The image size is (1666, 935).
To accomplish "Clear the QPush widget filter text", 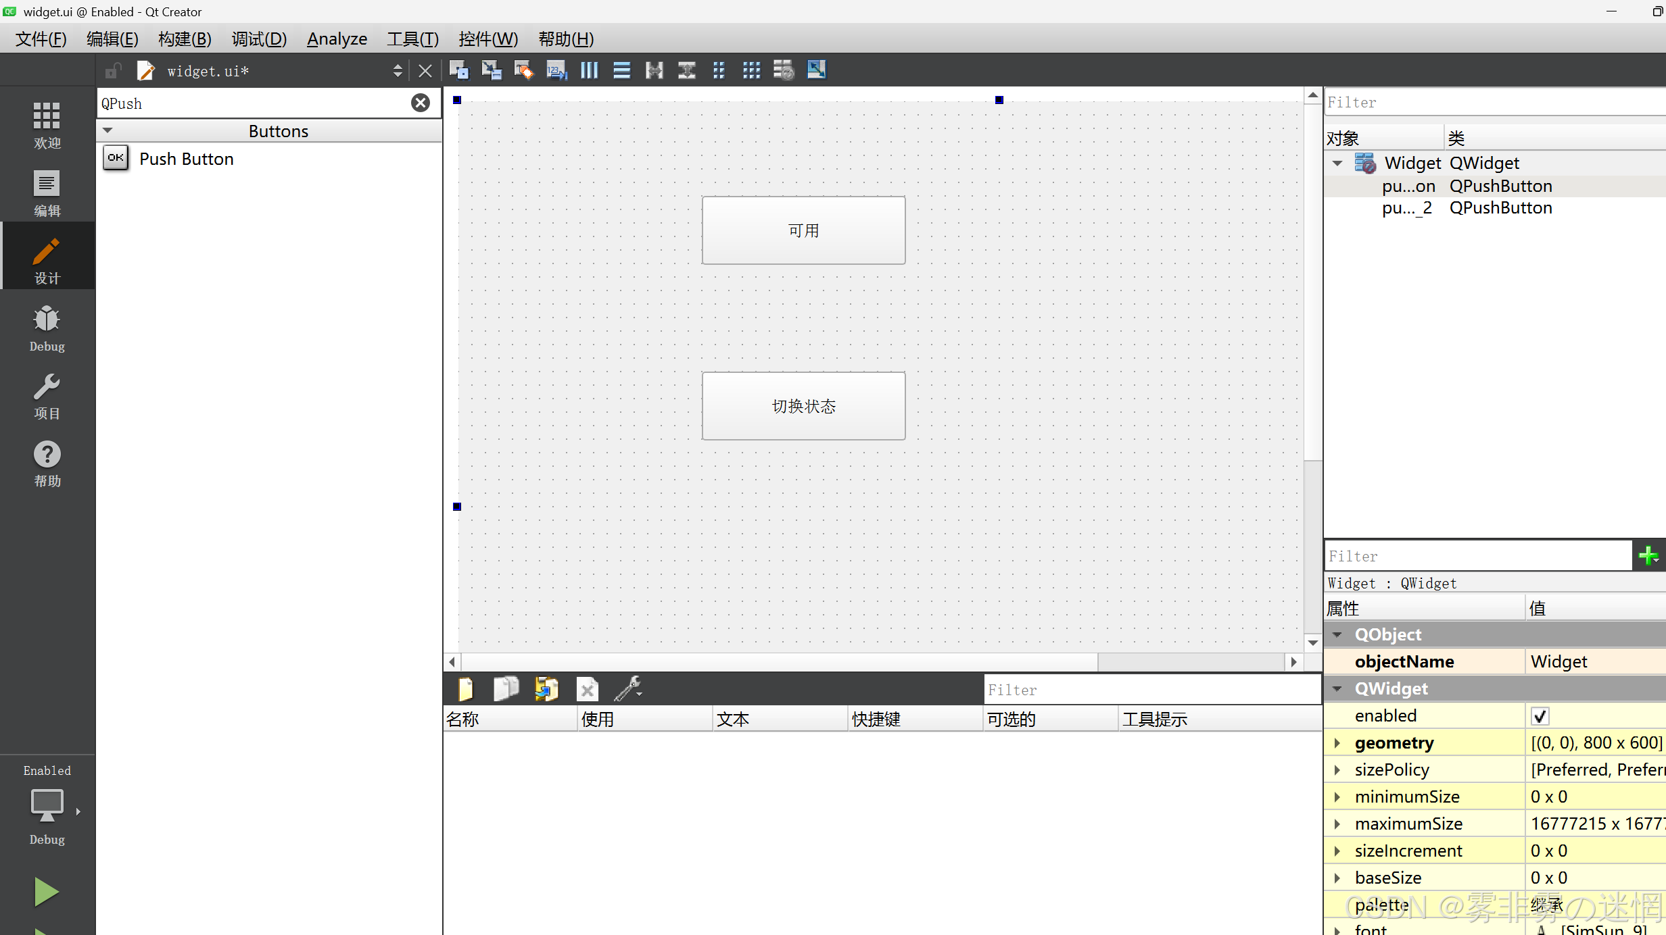I will [x=421, y=103].
